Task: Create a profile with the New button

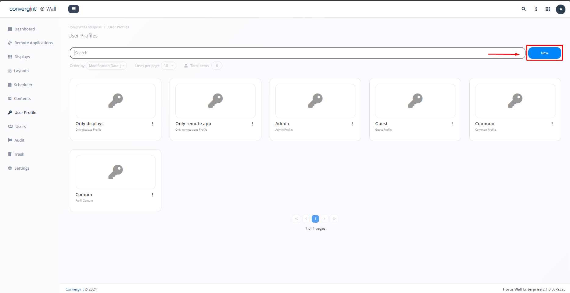Action: 544,53
